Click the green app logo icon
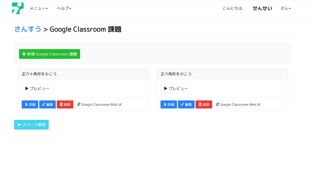 pos(17,8)
